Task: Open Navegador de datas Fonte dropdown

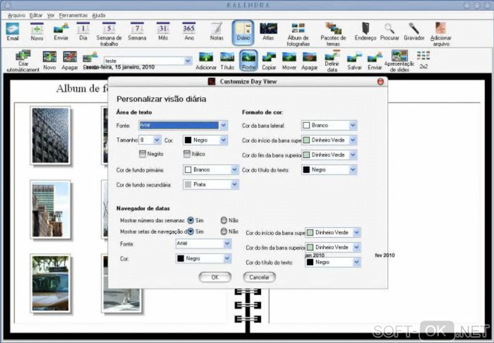Action: point(227,243)
